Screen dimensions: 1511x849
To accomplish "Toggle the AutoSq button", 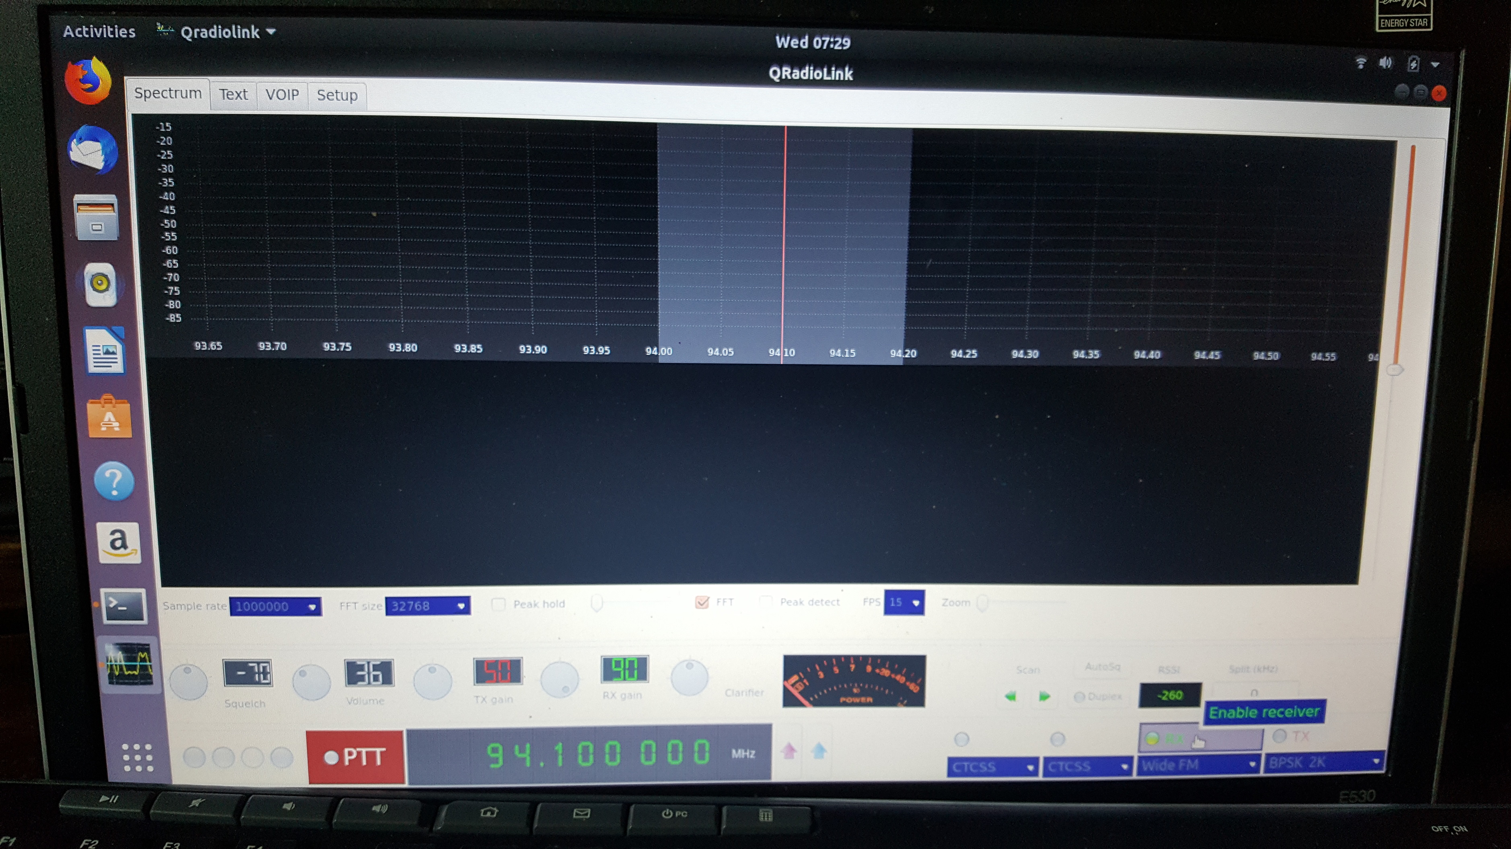I will click(x=1102, y=666).
